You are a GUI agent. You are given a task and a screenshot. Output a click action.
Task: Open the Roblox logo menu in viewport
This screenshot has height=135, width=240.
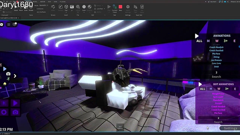click(1, 24)
